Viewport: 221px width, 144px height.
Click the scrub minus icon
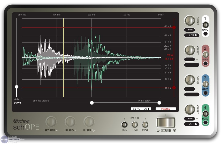pyautogui.click(x=158, y=130)
